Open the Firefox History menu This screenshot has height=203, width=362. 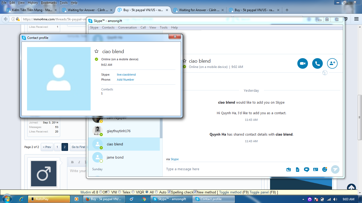[33, 3]
